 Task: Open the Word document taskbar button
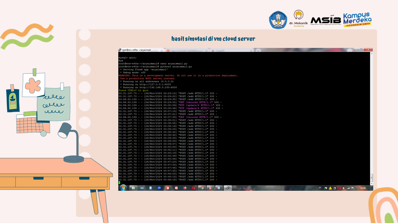(219, 188)
